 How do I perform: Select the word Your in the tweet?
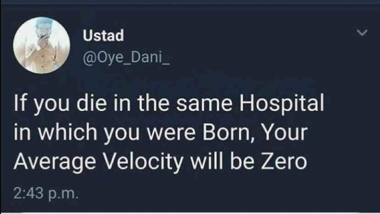point(285,132)
